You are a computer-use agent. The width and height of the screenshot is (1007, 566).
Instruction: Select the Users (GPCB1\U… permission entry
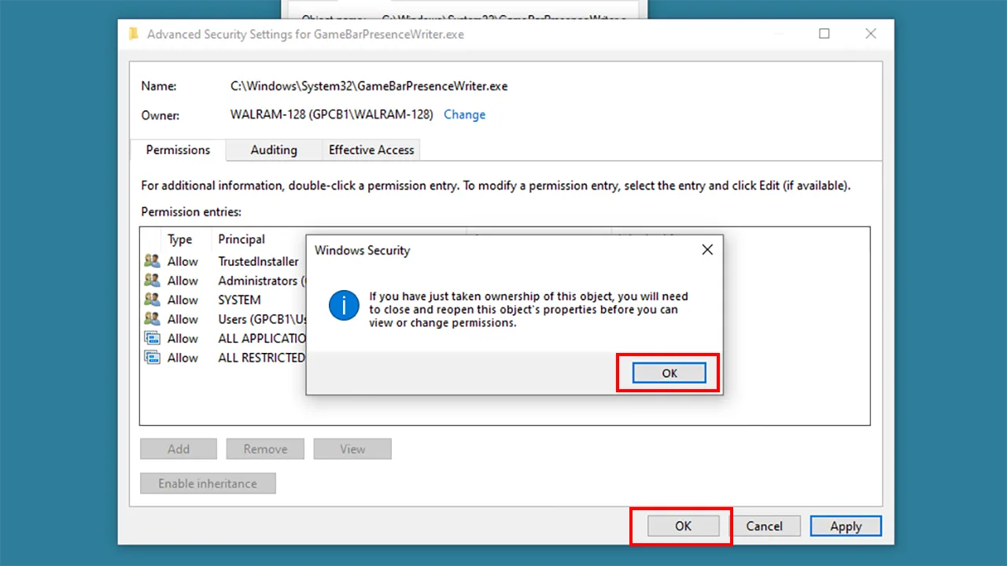point(224,319)
